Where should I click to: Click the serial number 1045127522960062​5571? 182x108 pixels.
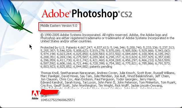(58, 100)
